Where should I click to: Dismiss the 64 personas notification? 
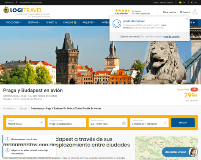(x=52, y=149)
